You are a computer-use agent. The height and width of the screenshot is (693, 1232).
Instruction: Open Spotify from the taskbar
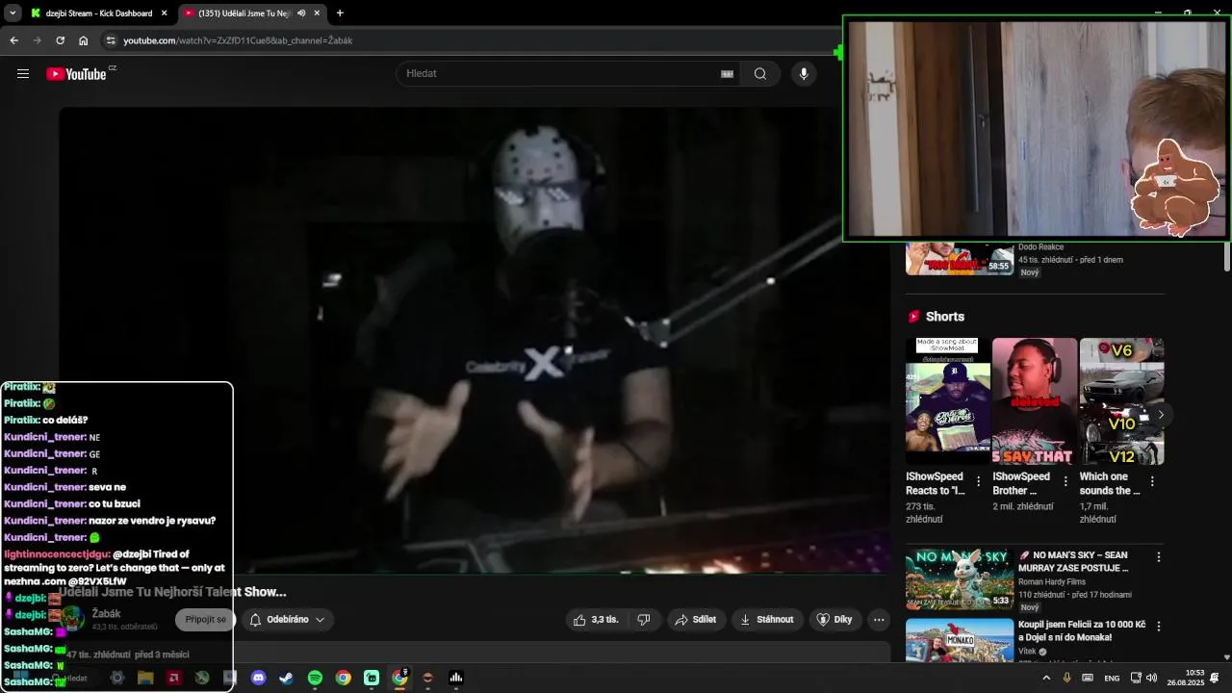click(315, 678)
